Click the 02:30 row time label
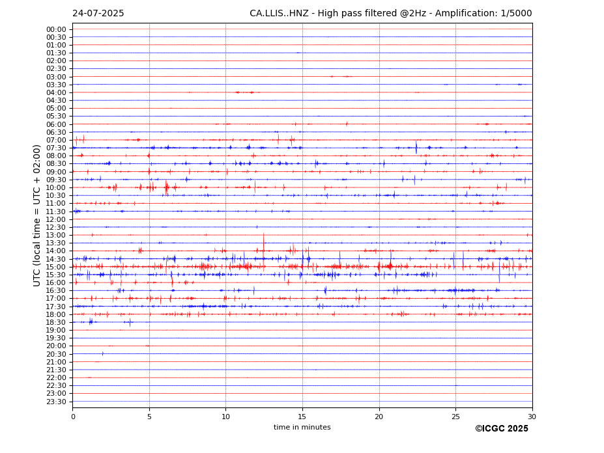The width and height of the screenshot is (604, 453). pyautogui.click(x=56, y=68)
